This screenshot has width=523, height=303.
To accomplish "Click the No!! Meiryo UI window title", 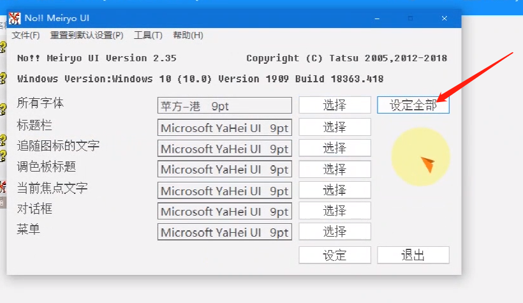I will pos(57,18).
